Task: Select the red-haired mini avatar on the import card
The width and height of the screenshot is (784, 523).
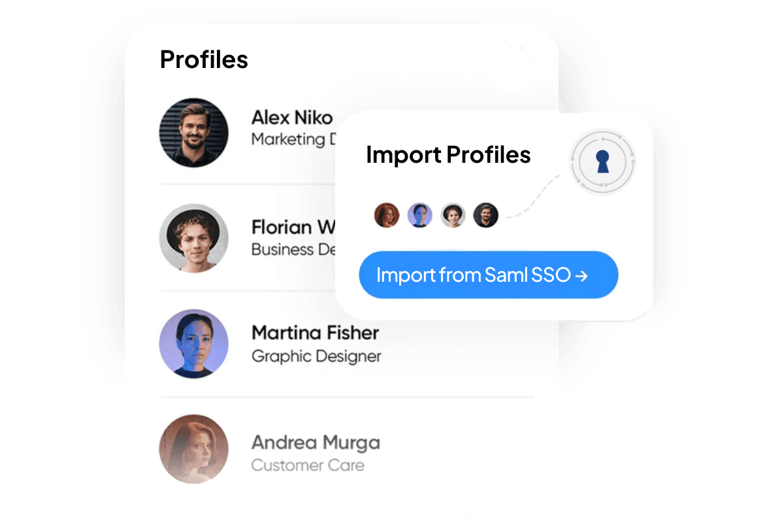Action: coord(386,214)
